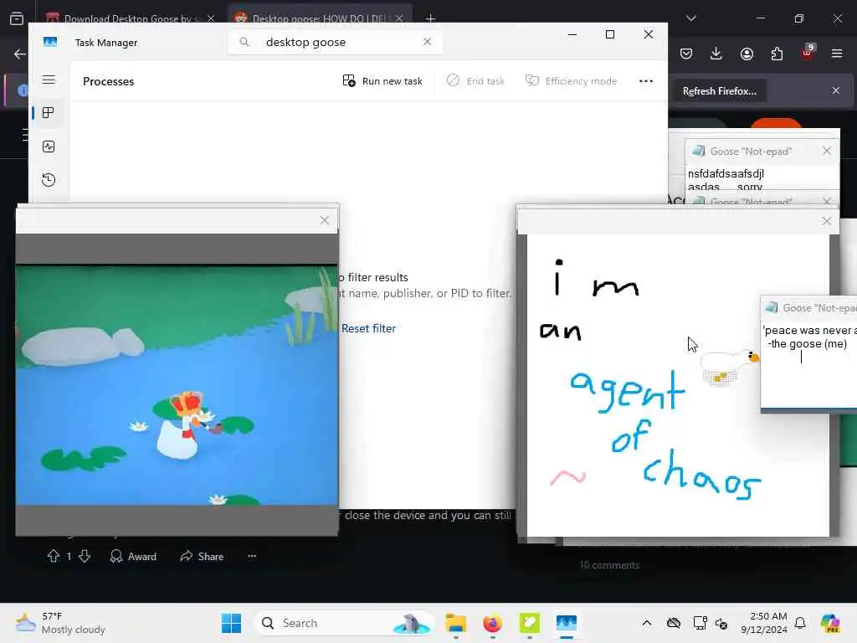
Task: Close the goose meme image window
Action: (x=325, y=220)
